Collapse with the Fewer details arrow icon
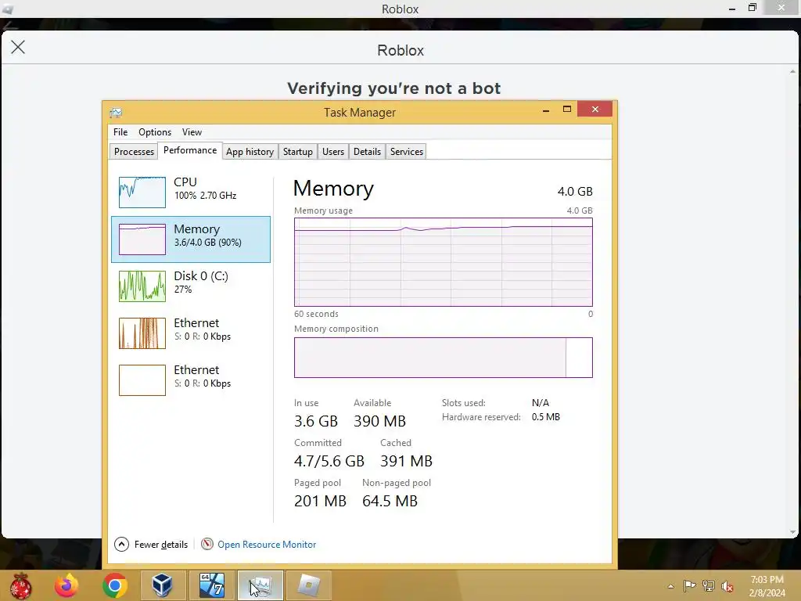Image resolution: width=801 pixels, height=601 pixels. (x=121, y=545)
